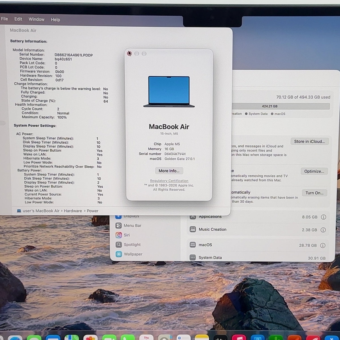Open the Window menu
Image resolution: width=340 pixels, height=340 pixels.
(x=37, y=19)
